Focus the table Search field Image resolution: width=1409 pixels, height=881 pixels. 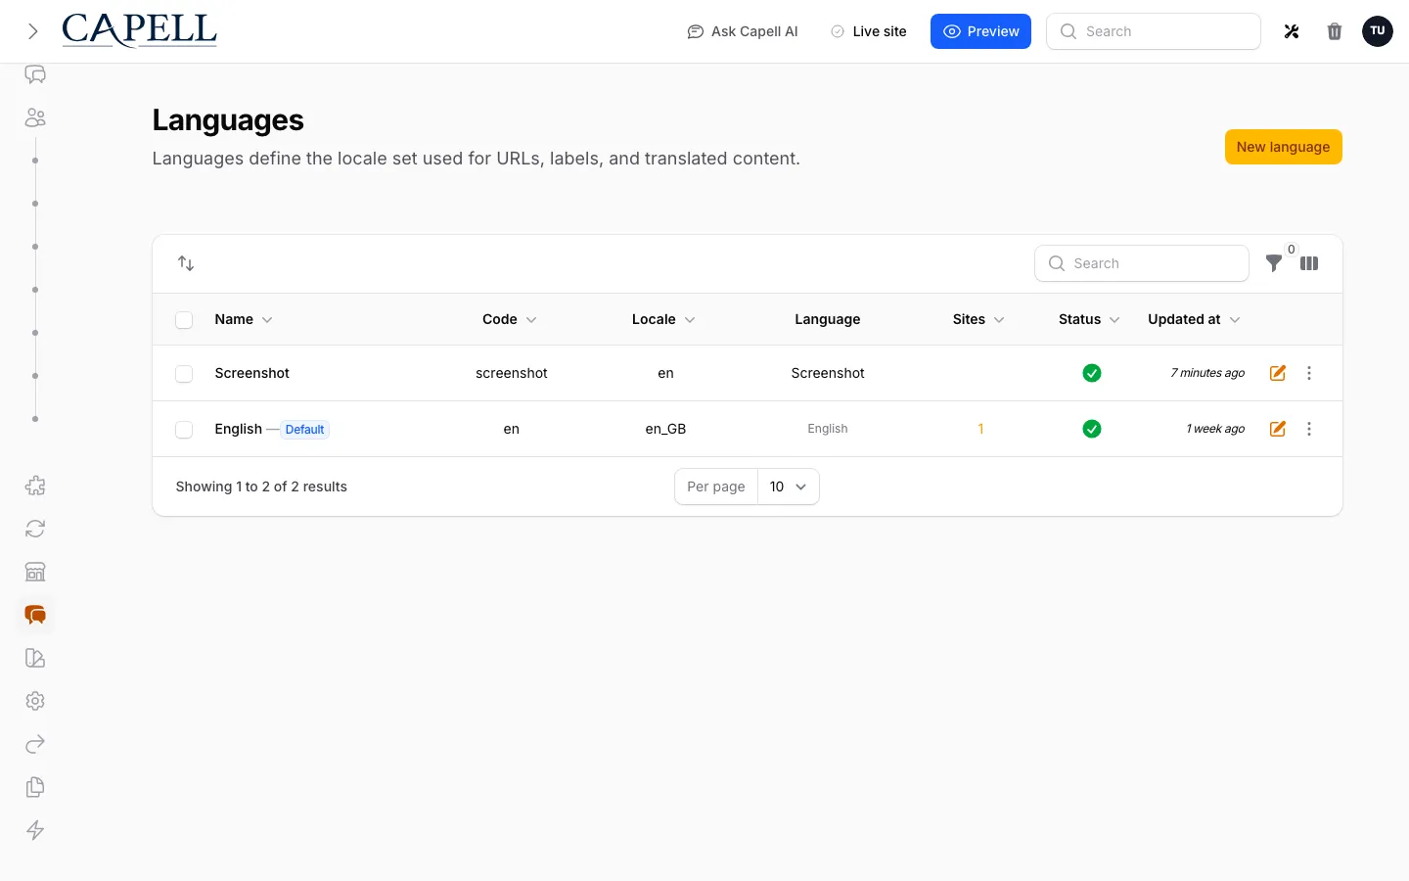1142,263
